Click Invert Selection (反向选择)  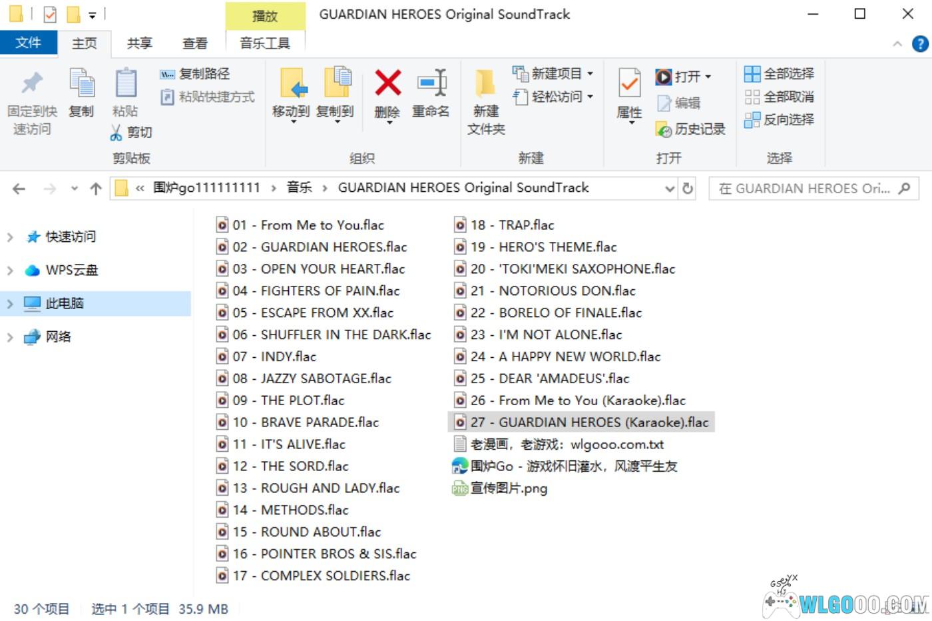(x=779, y=119)
